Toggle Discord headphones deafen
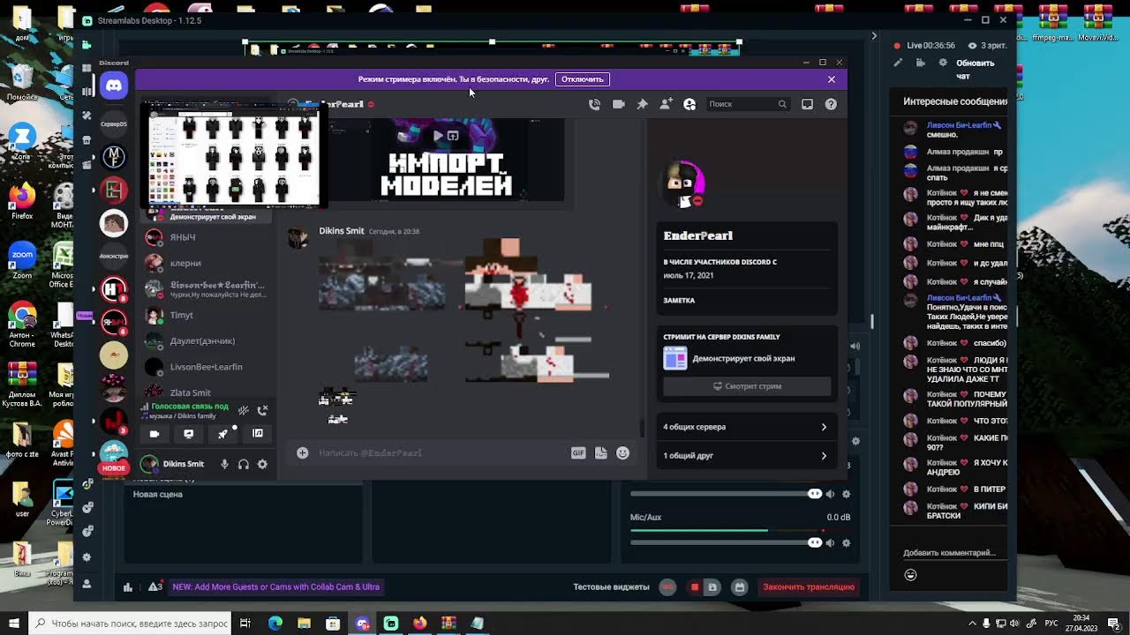Screen dimensions: 1130x635 [243, 464]
